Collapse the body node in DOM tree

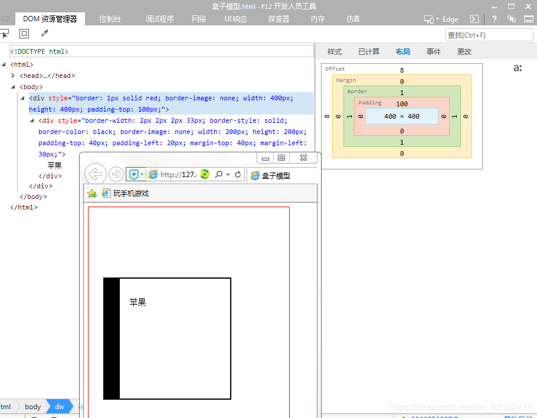click(x=13, y=87)
